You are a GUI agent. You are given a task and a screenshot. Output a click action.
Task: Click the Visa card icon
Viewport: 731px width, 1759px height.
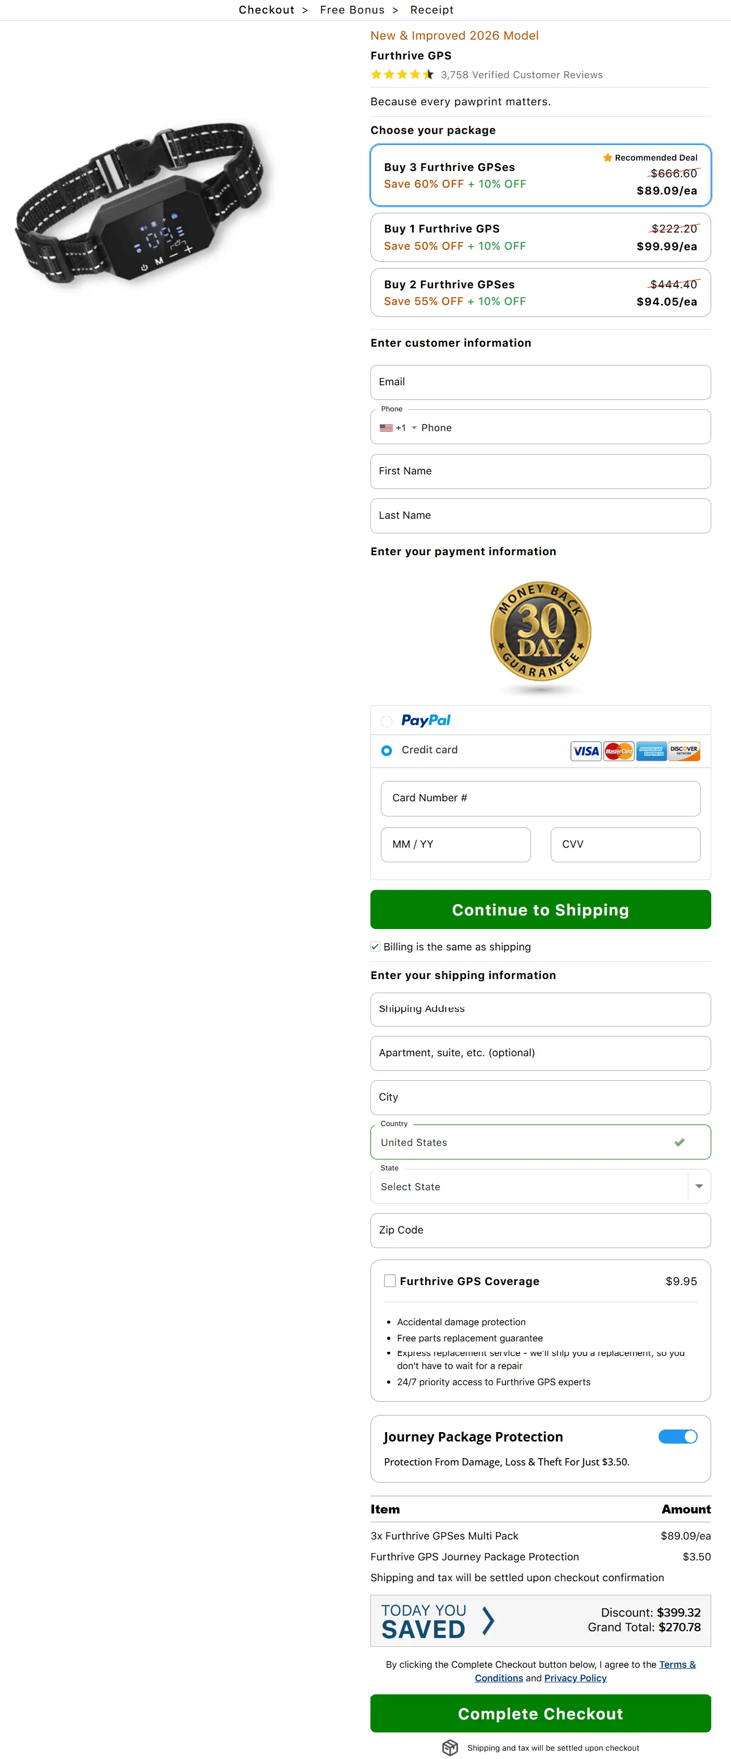585,750
